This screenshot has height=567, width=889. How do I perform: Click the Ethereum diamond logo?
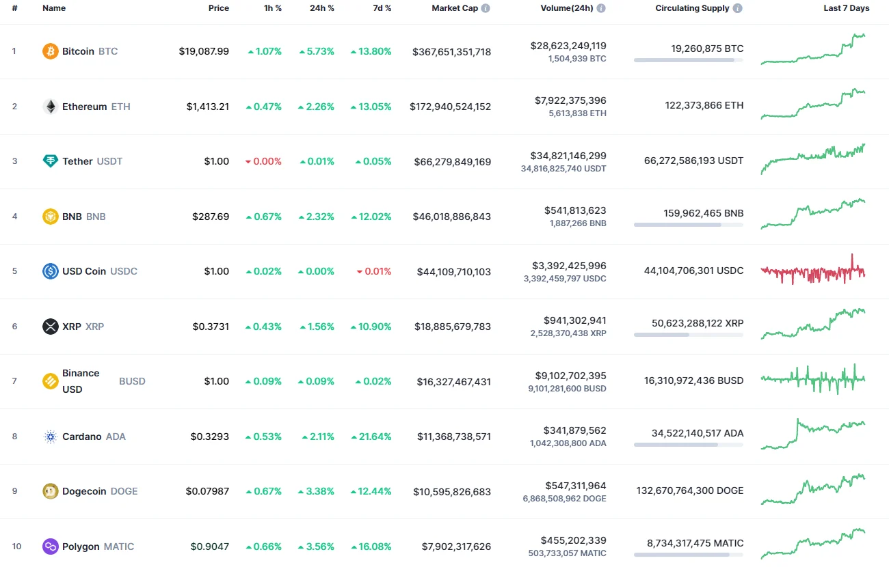(50, 106)
